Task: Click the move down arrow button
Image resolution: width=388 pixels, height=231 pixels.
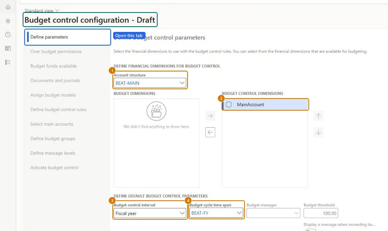Action: coord(318,132)
